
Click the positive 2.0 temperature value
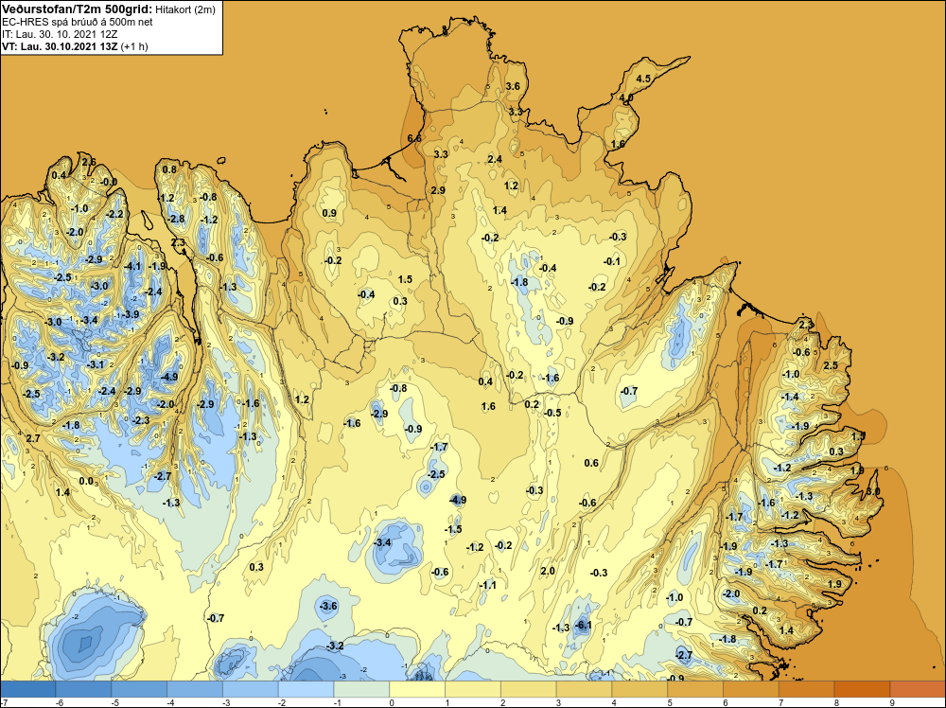point(547,571)
